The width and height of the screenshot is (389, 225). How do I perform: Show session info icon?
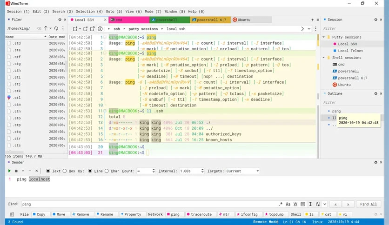point(100,29)
